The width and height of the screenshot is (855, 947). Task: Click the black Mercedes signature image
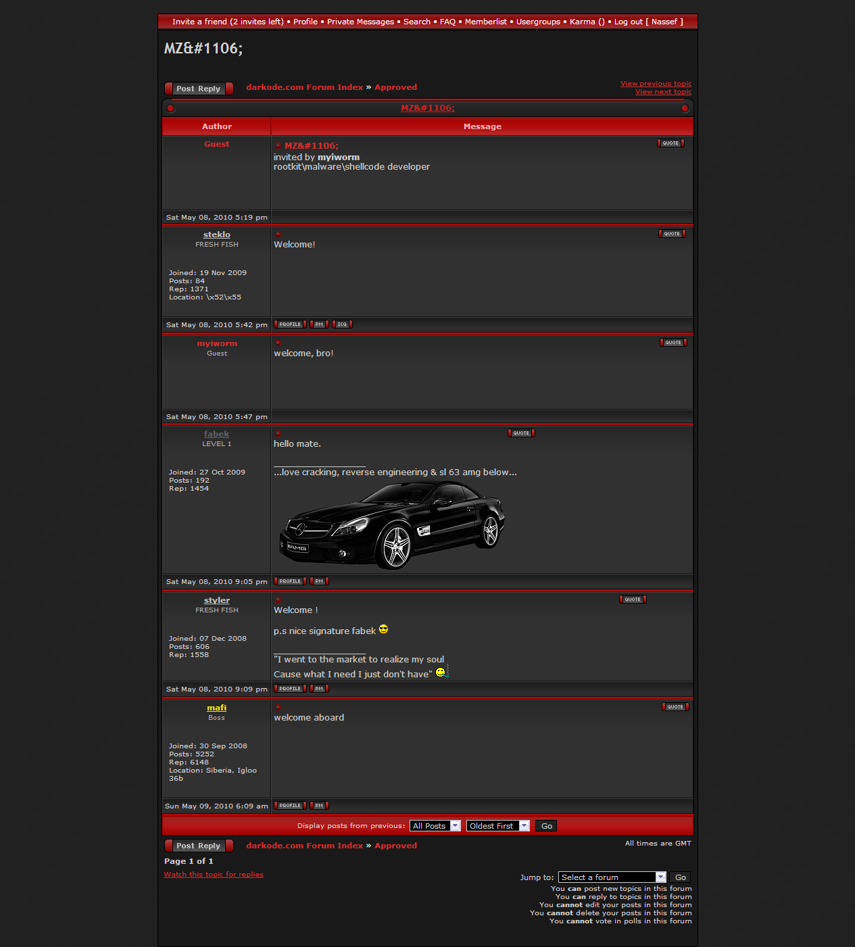click(392, 525)
